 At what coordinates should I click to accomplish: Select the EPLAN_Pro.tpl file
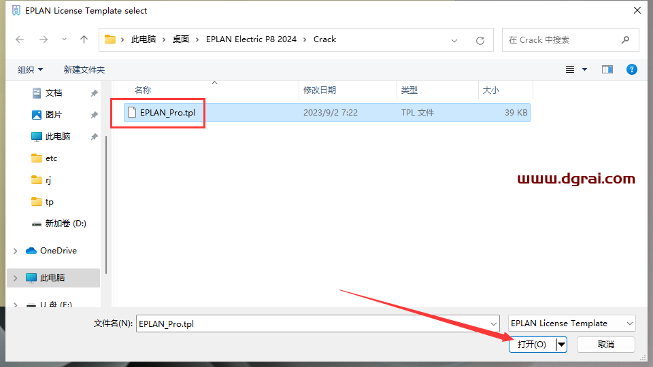(327, 112)
